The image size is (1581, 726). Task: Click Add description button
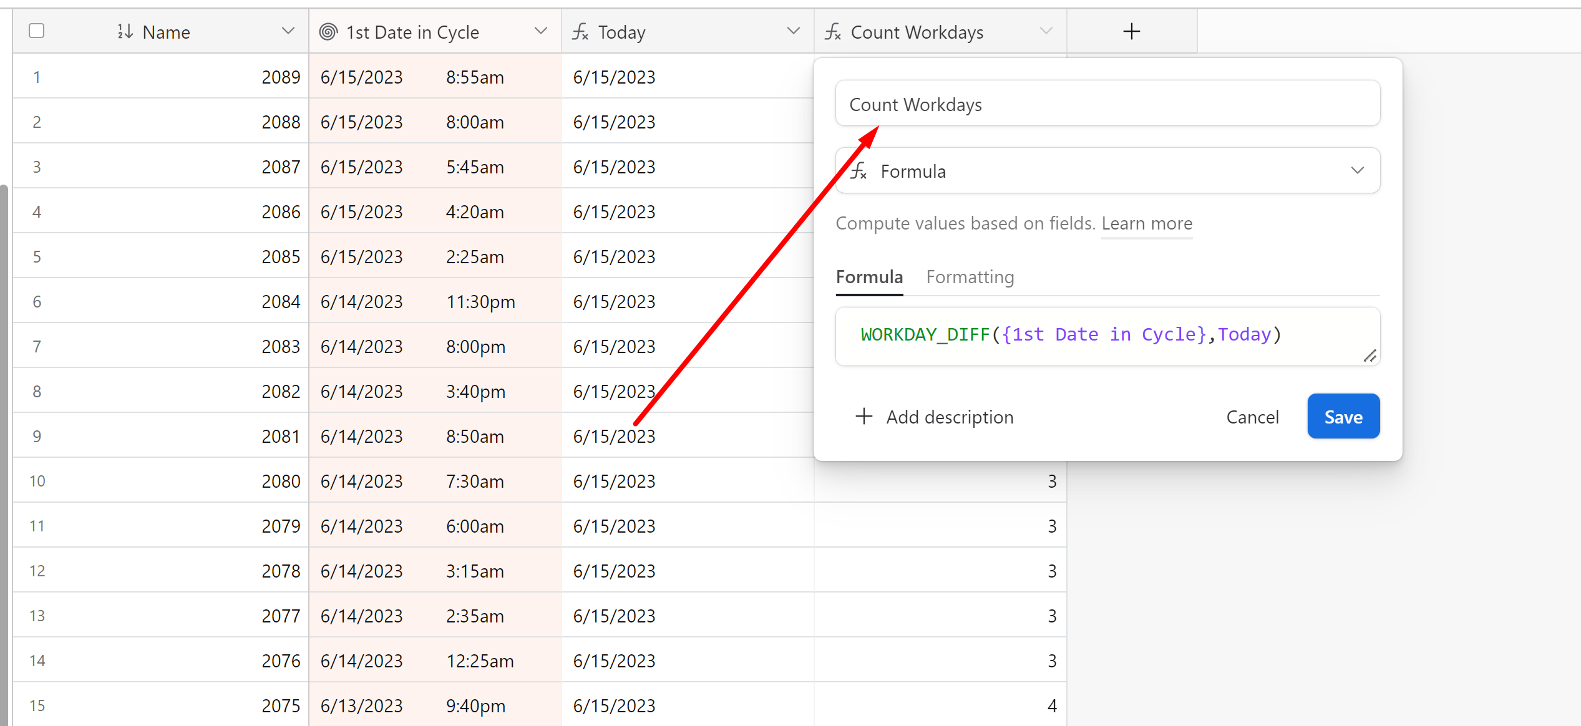pos(934,417)
